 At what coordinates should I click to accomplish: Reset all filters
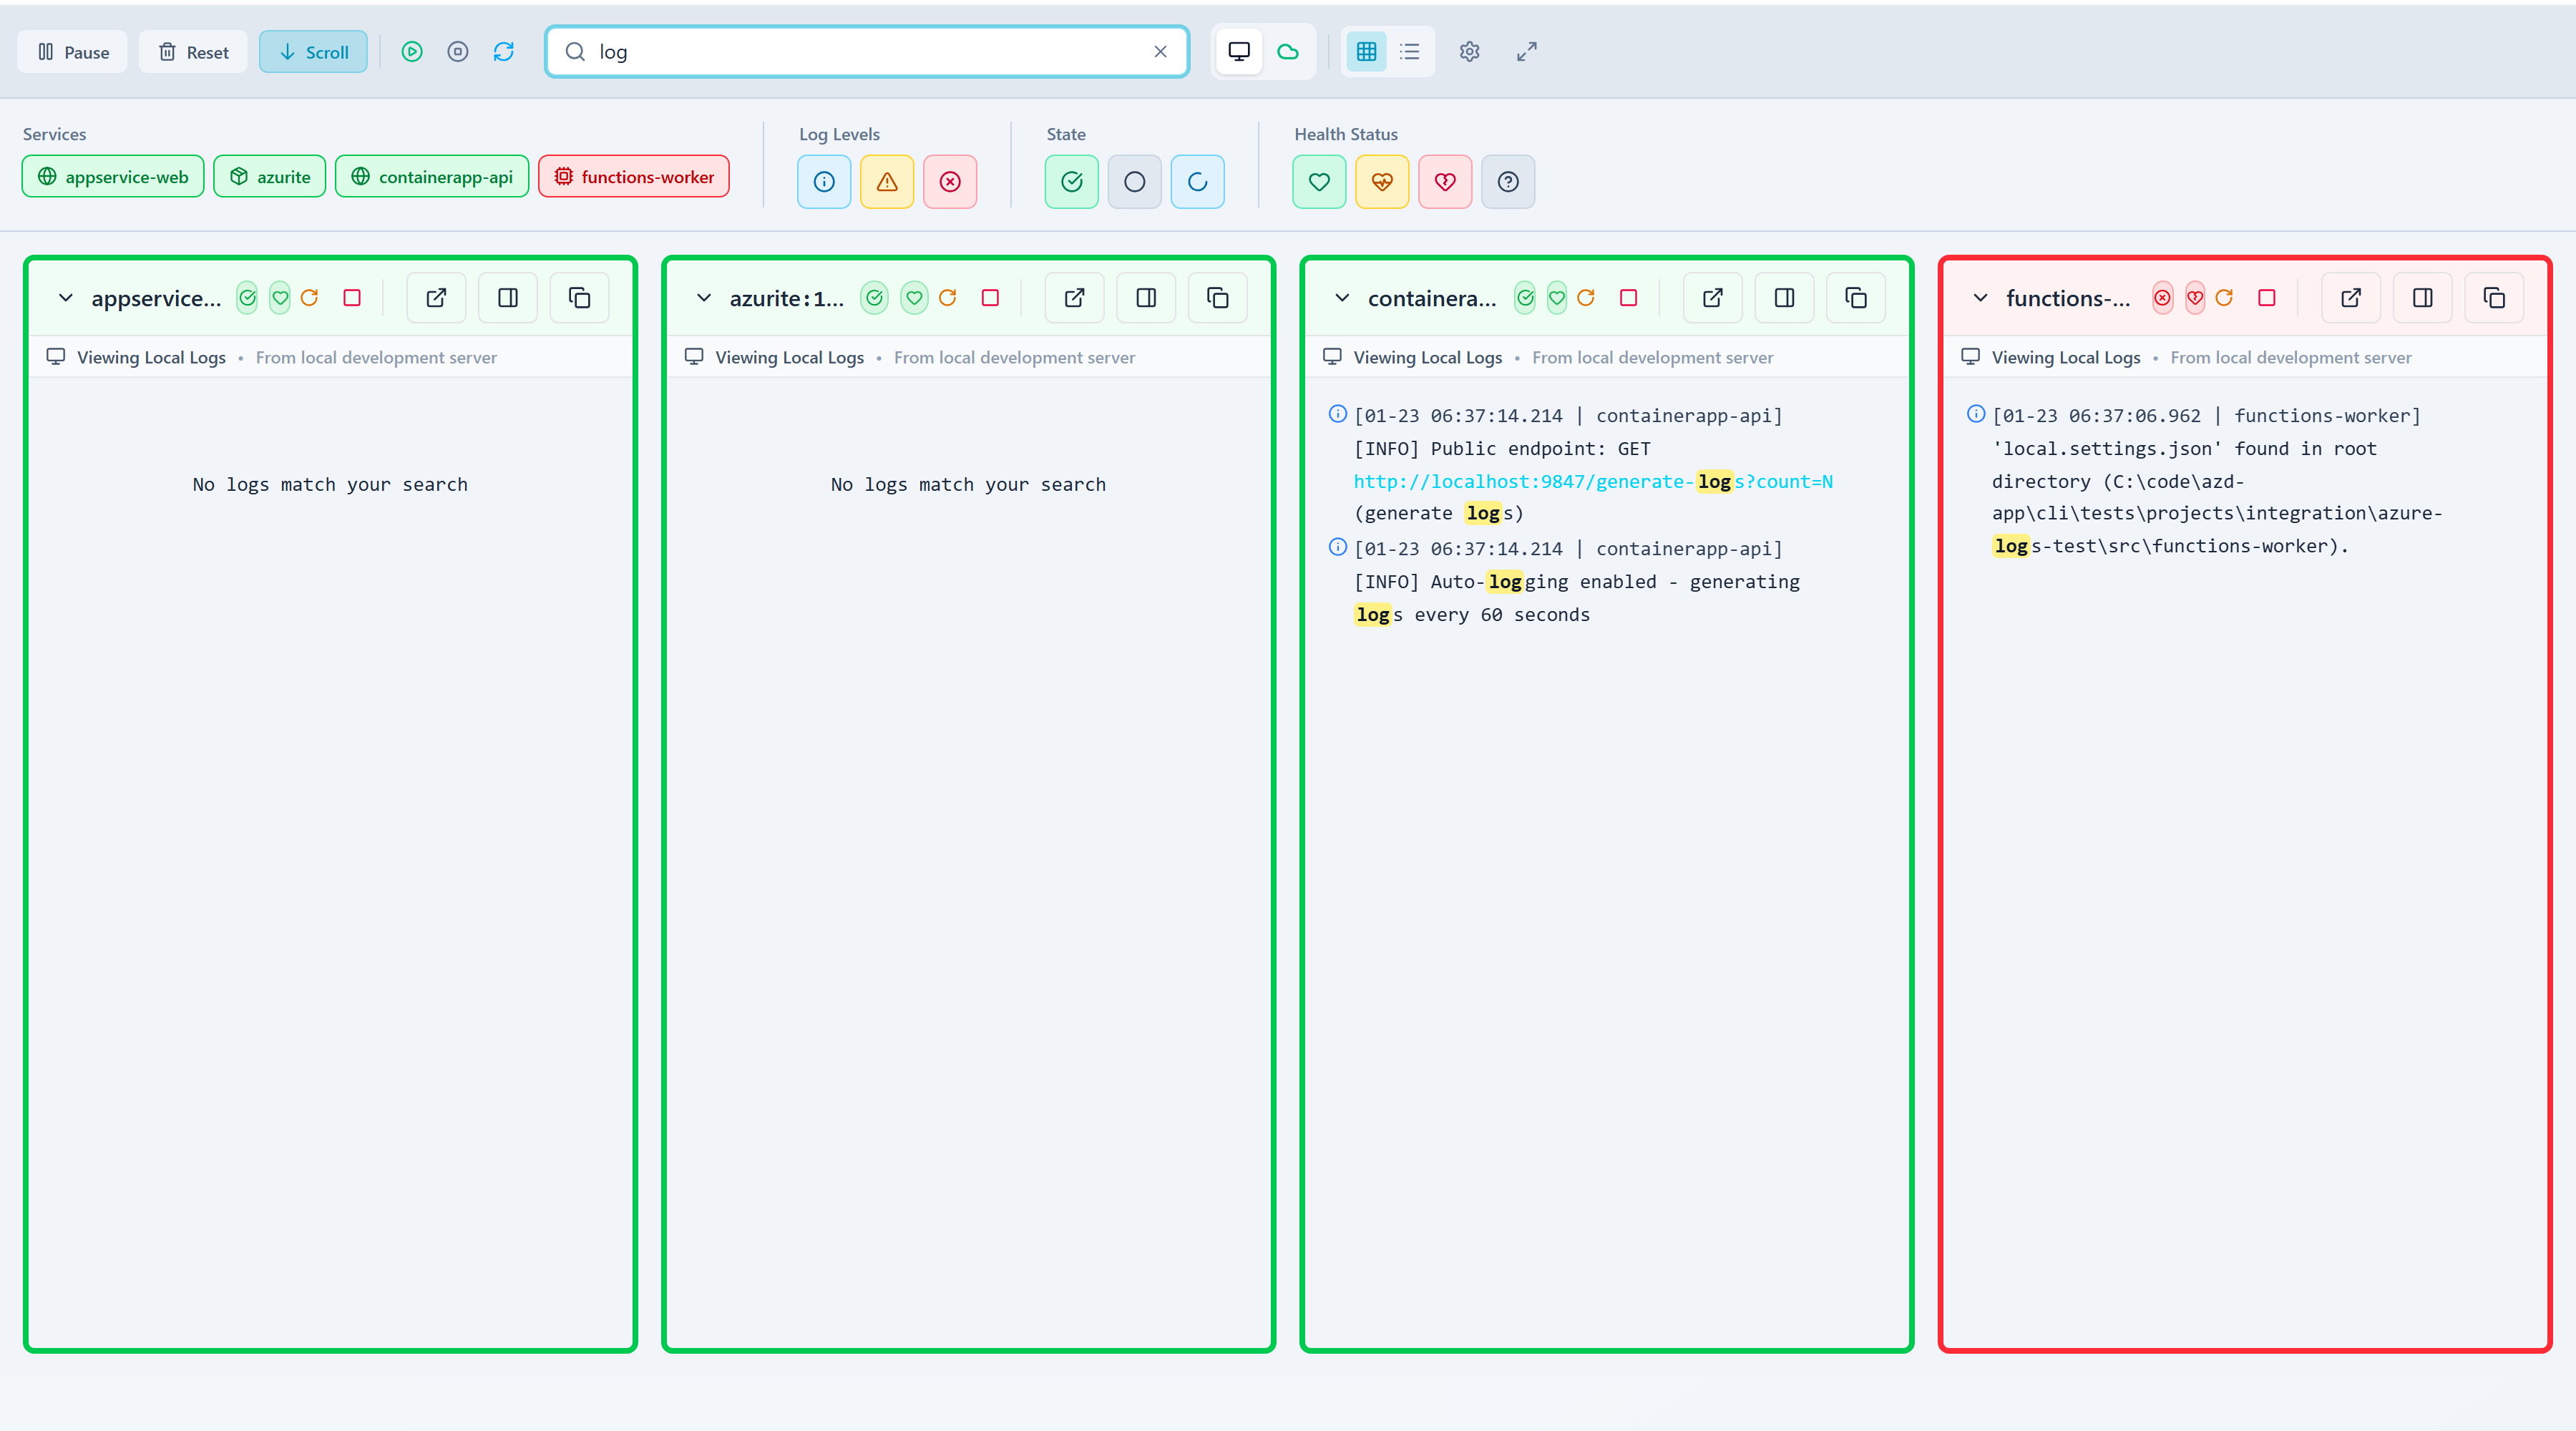point(192,51)
